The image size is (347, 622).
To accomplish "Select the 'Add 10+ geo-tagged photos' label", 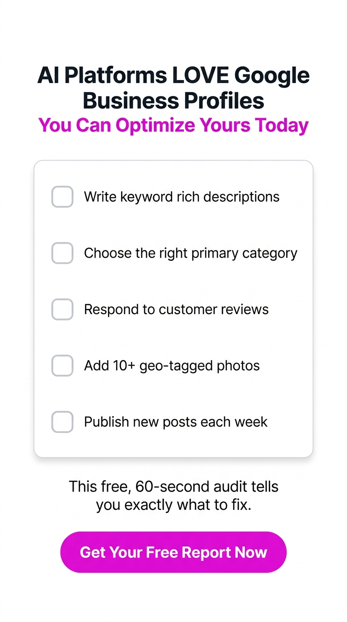I will (172, 366).
